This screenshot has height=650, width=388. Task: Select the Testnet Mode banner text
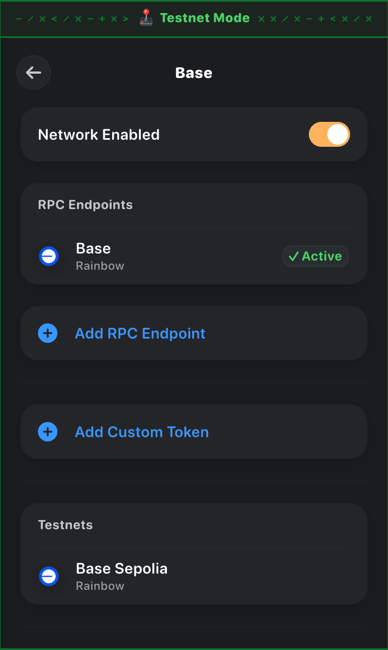tap(204, 17)
